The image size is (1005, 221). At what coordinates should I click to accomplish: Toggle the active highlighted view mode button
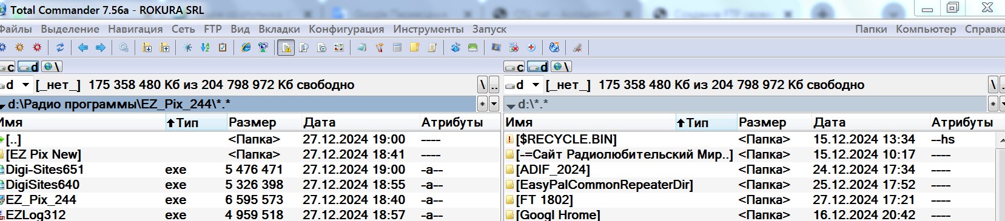[286, 48]
